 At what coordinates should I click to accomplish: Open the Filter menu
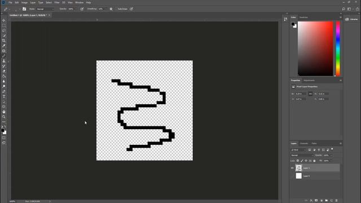57,2
